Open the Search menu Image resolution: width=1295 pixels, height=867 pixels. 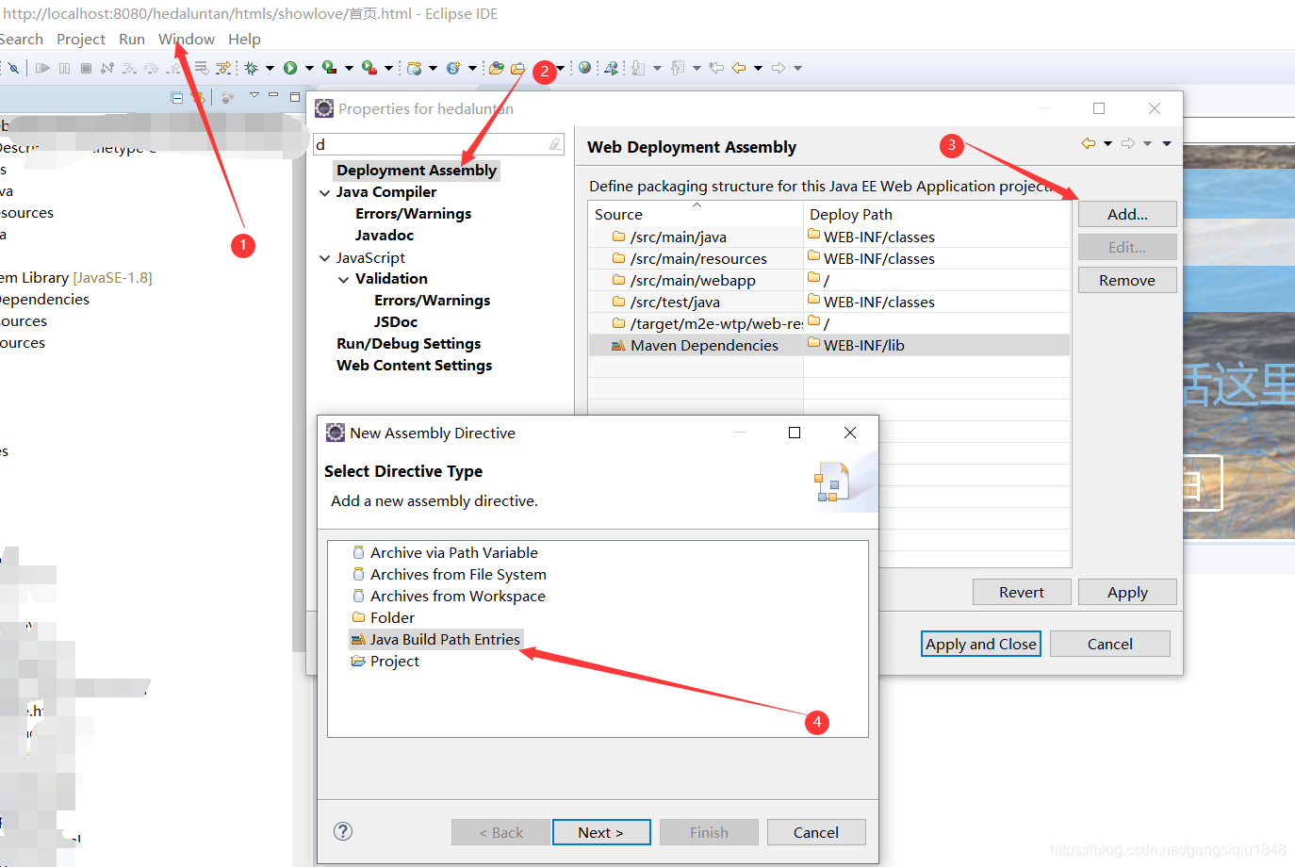pos(21,39)
